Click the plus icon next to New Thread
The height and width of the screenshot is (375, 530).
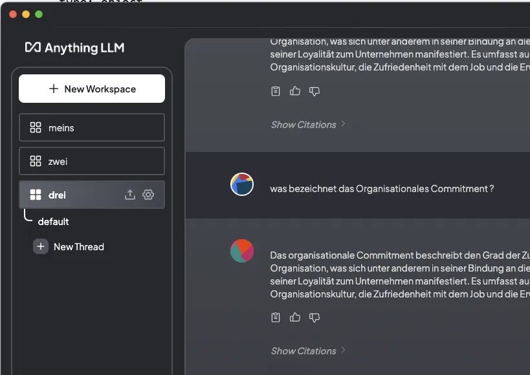pyautogui.click(x=41, y=246)
